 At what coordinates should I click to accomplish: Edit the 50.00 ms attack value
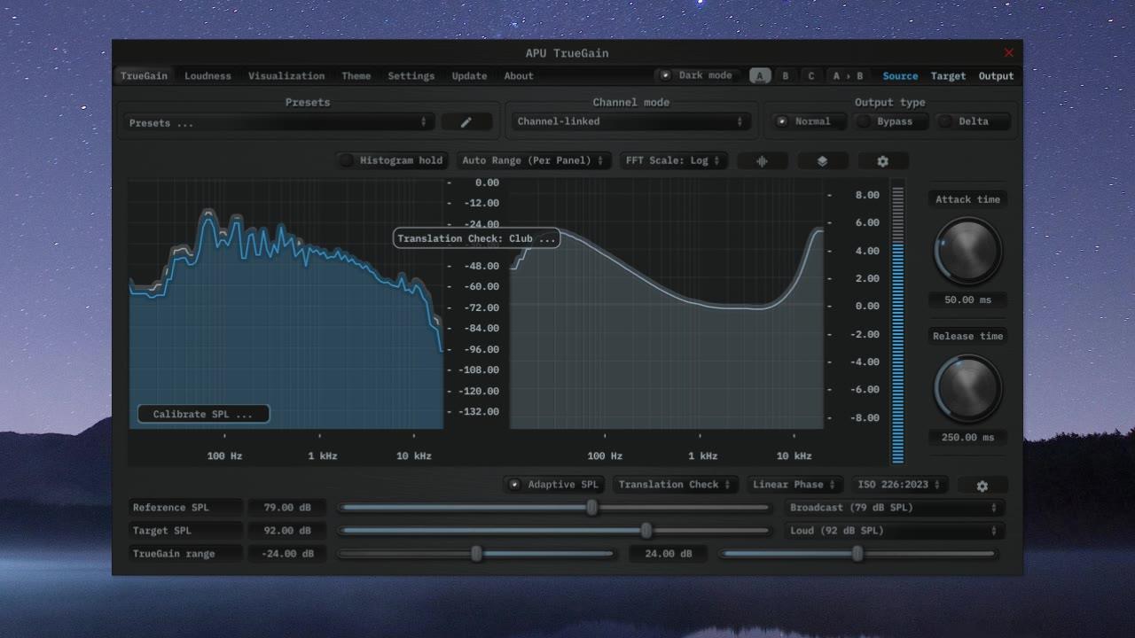pos(967,300)
